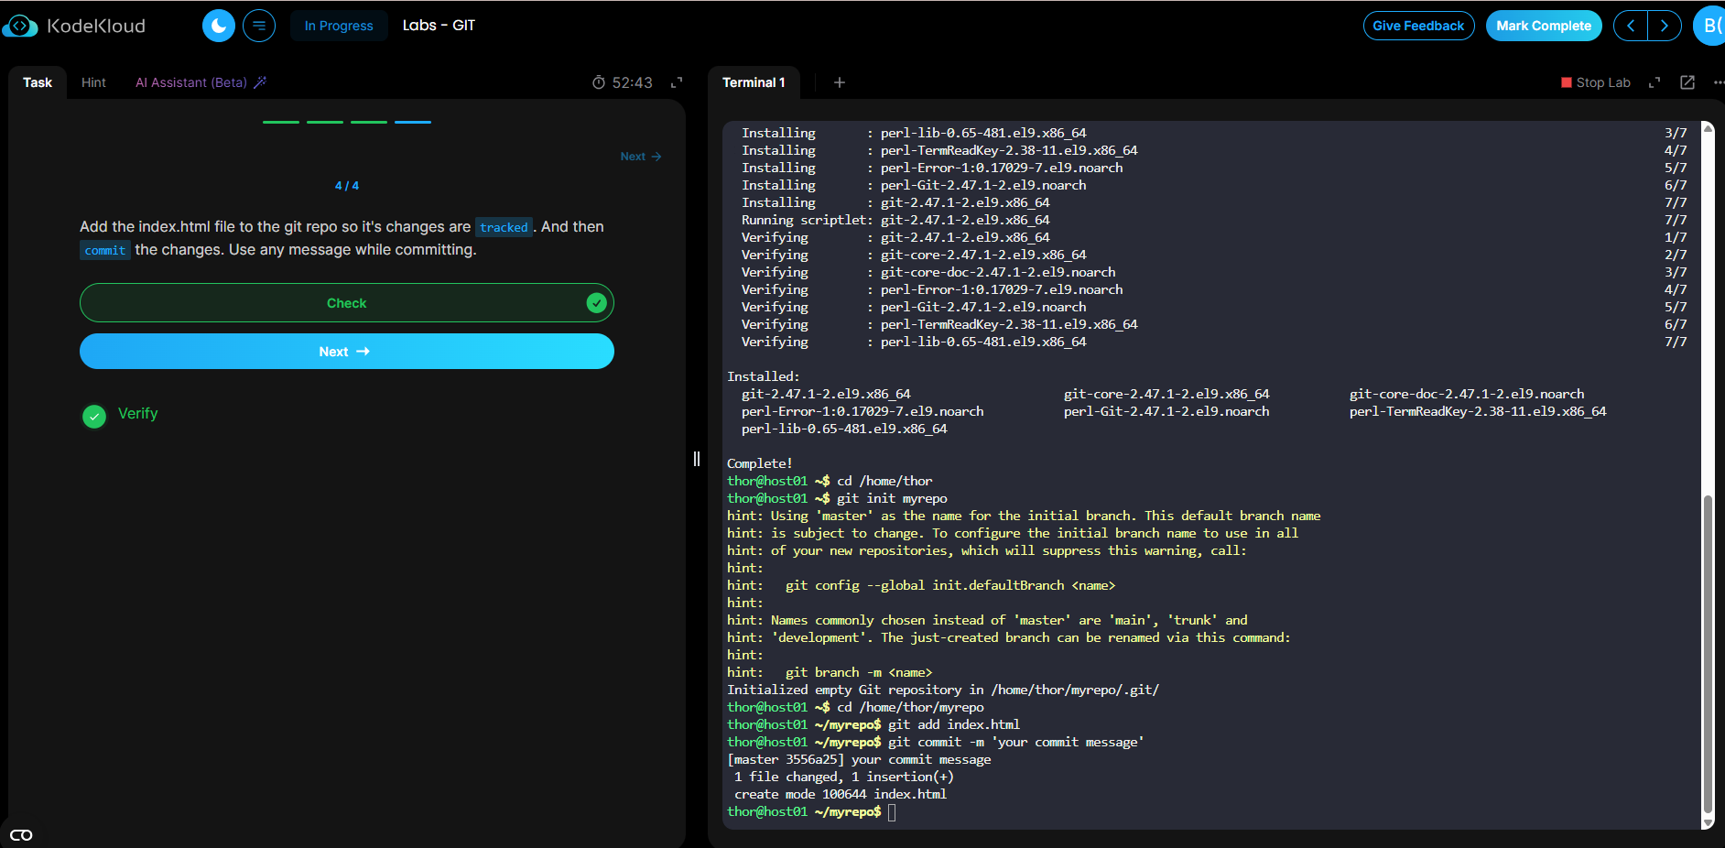The image size is (1725, 848).
Task: Open Give Feedback form
Action: (x=1417, y=26)
